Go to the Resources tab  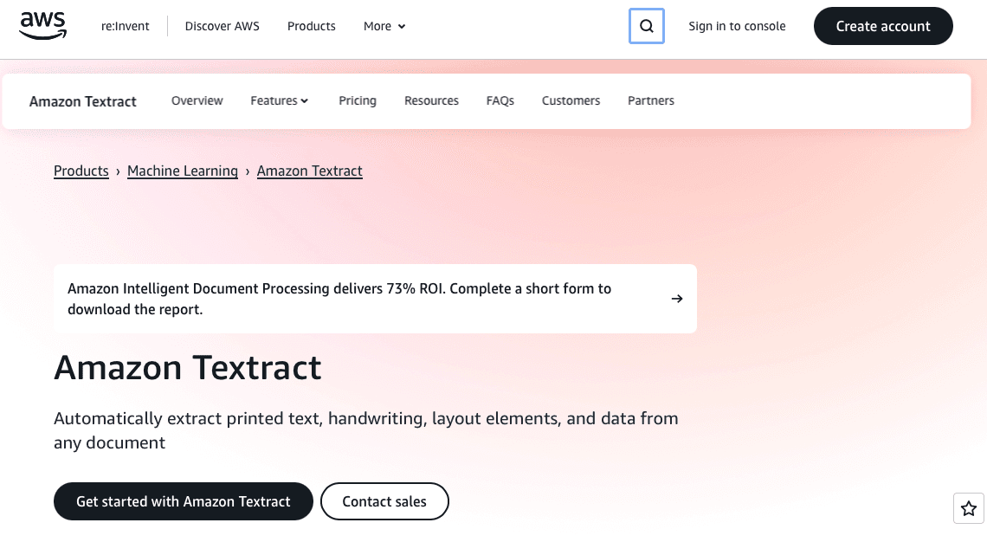431,100
